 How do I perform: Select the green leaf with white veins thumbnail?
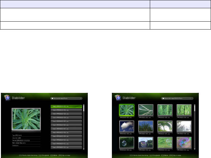tap(146, 110)
